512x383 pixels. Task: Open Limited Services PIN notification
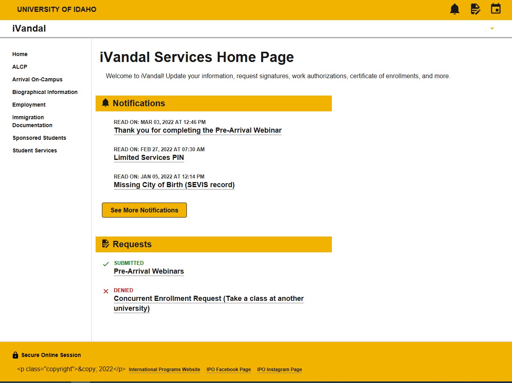[x=149, y=158]
